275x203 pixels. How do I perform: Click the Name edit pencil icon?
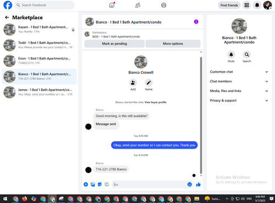point(148,83)
